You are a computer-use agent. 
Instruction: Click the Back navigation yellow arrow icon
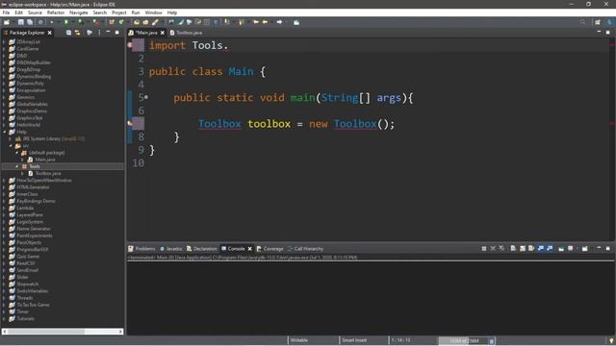(x=266, y=22)
